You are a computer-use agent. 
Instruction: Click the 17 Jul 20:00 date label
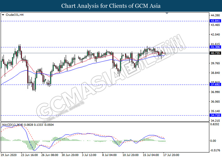(x=171, y=155)
